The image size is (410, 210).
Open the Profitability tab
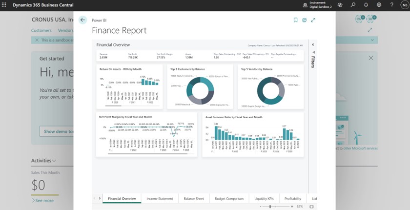pyautogui.click(x=293, y=199)
